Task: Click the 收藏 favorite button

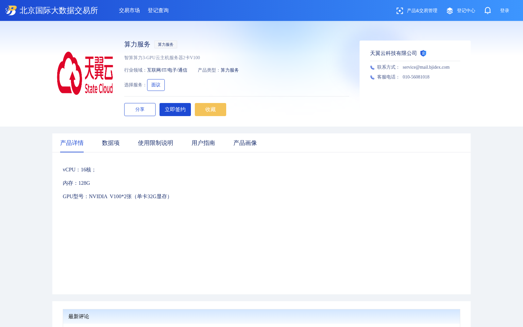Action: 211,110
